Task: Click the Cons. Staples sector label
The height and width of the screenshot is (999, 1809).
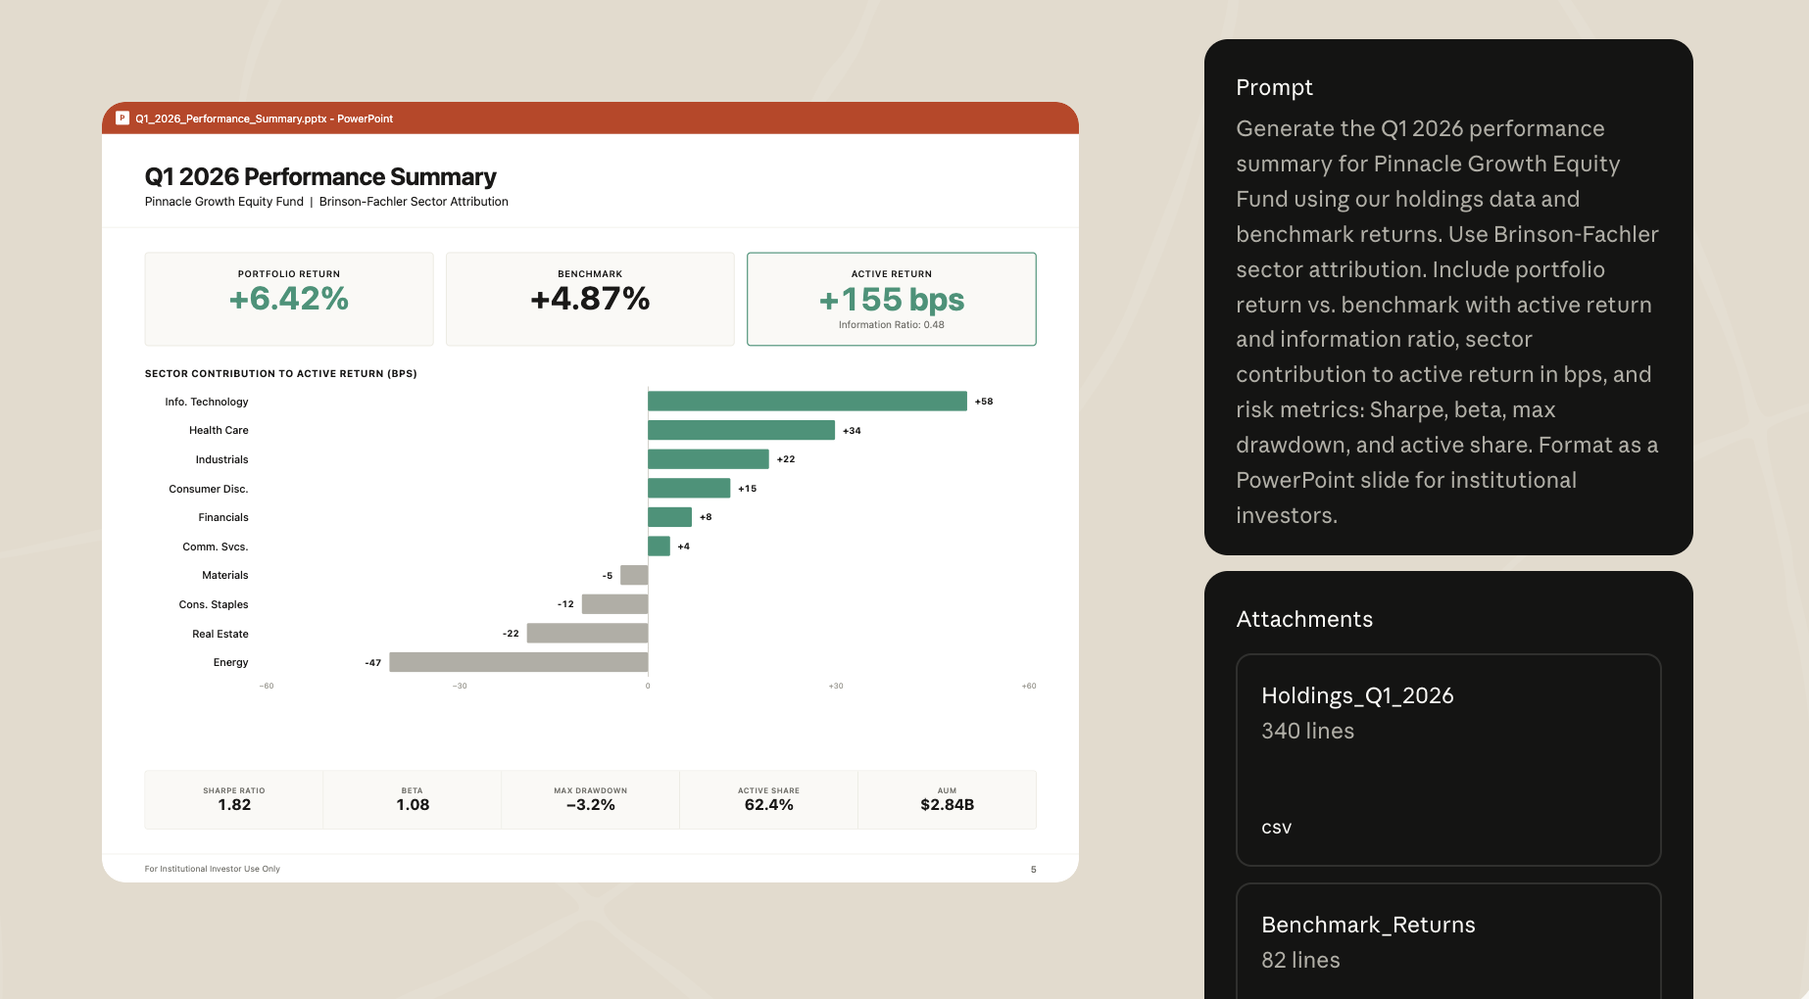Action: pos(214,605)
